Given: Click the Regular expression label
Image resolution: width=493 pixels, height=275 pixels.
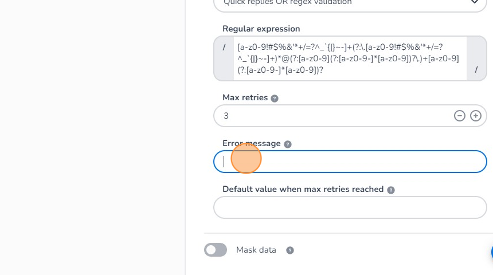Looking at the screenshot, I should 261,29.
